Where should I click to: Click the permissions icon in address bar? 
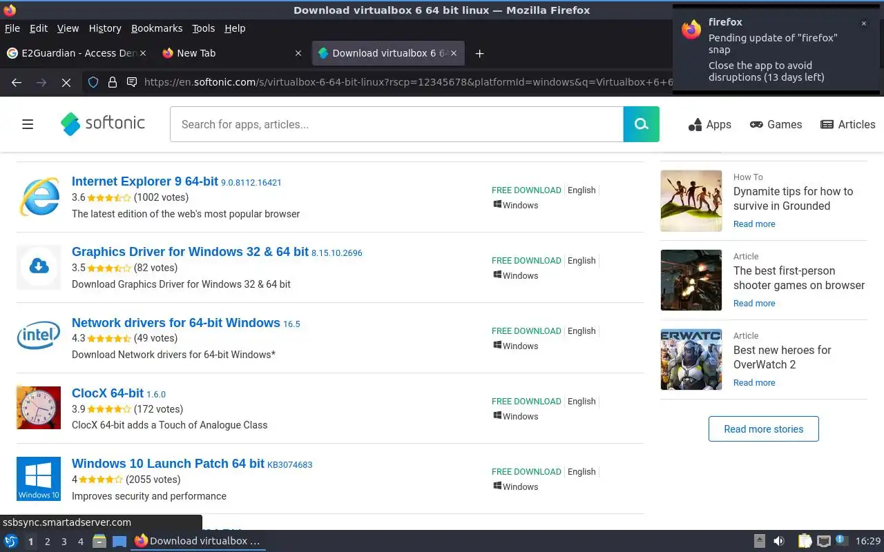[132, 82]
